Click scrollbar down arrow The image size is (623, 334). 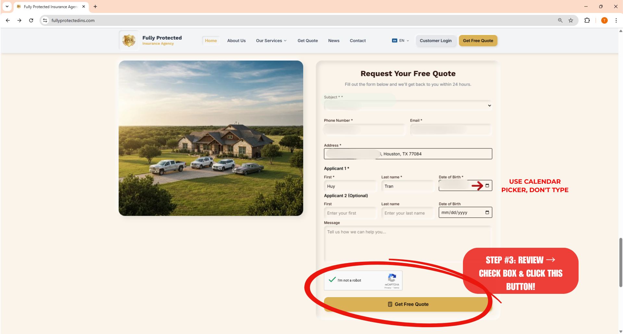pyautogui.click(x=621, y=331)
